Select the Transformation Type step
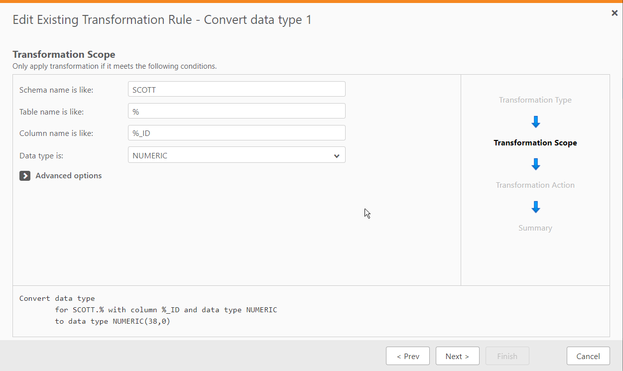Image resolution: width=623 pixels, height=371 pixels. coord(535,100)
